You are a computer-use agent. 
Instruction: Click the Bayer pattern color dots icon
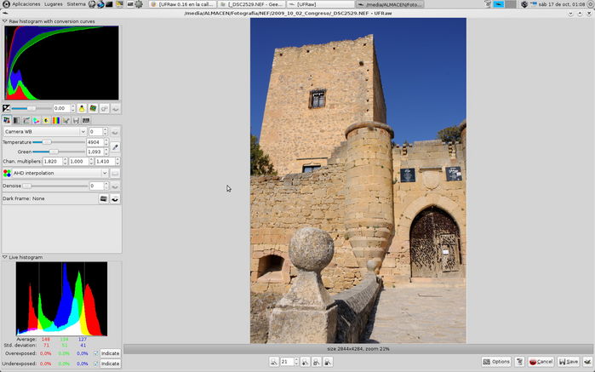pyautogui.click(x=7, y=173)
